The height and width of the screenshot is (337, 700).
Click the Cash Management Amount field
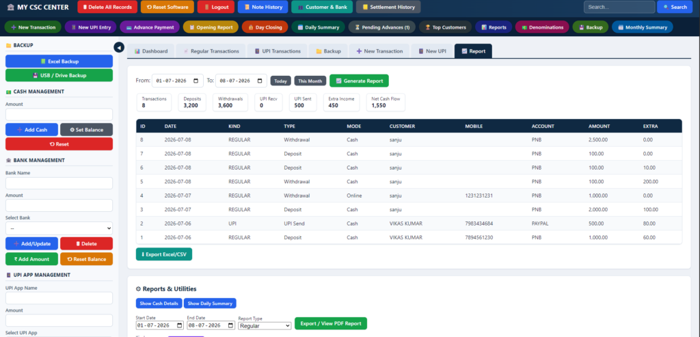pyautogui.click(x=59, y=114)
